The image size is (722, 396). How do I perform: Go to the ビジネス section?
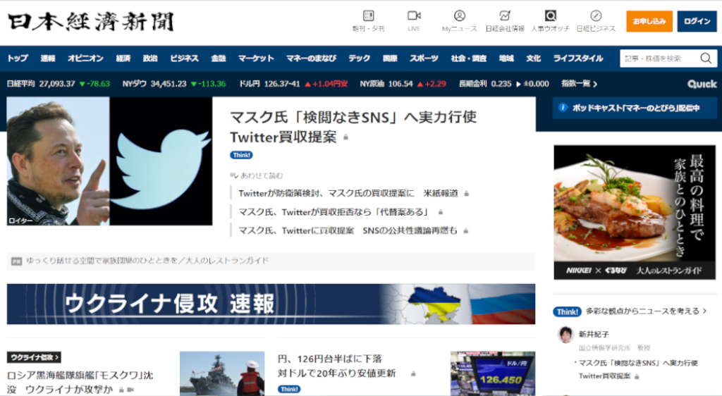[184, 58]
